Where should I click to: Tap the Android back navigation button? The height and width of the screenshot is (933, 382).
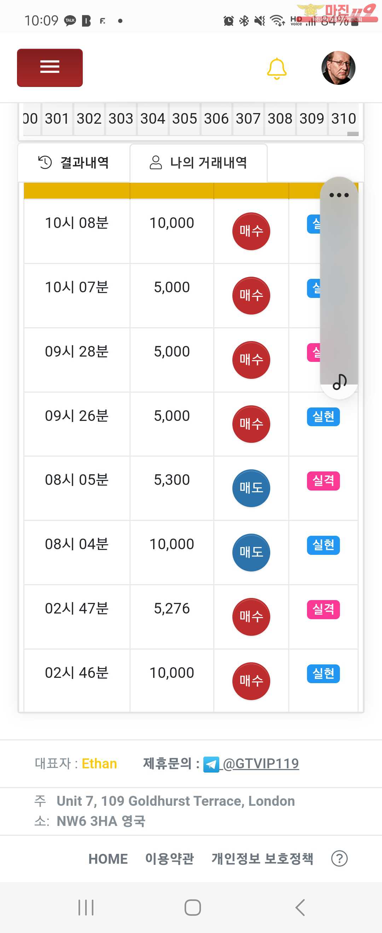click(x=300, y=907)
